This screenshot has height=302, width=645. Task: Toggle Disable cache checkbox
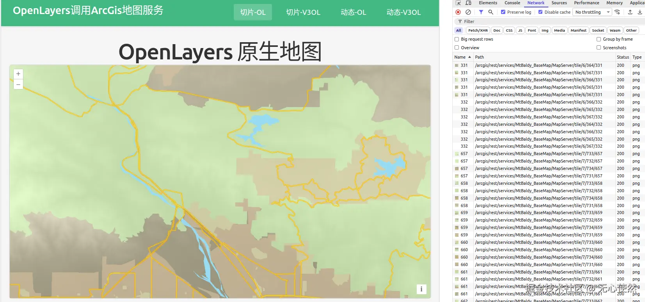(540, 12)
